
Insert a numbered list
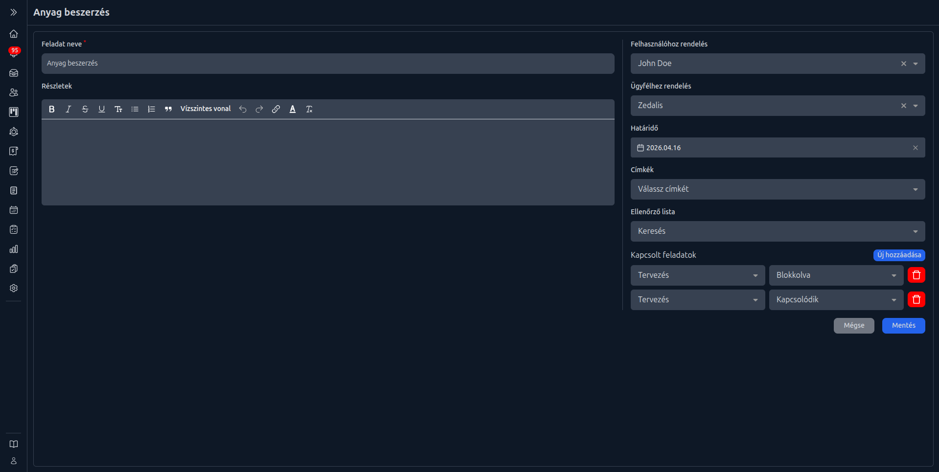(x=152, y=109)
